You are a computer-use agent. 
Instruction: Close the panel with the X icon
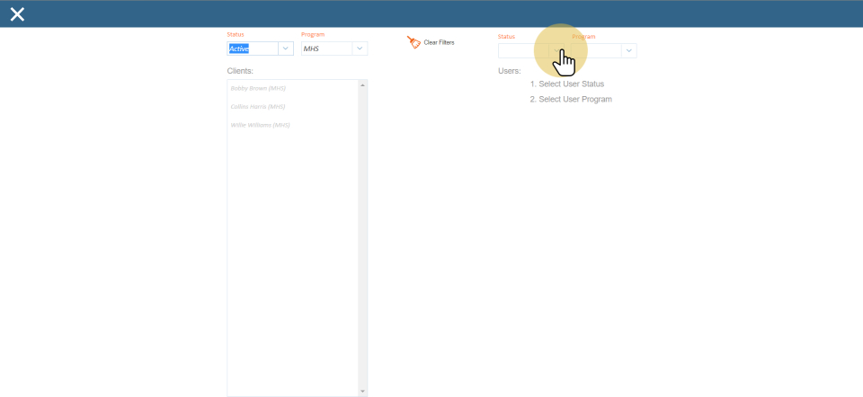[x=17, y=13]
